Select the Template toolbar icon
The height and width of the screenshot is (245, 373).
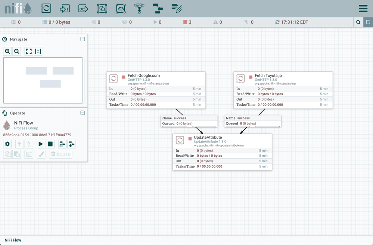coord(158,8)
